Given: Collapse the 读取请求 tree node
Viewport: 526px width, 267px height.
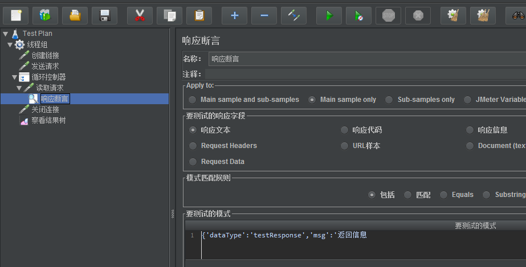Looking at the screenshot, I should click(x=19, y=88).
